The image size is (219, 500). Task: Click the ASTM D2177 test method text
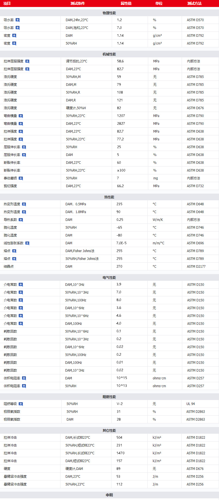click(196, 267)
